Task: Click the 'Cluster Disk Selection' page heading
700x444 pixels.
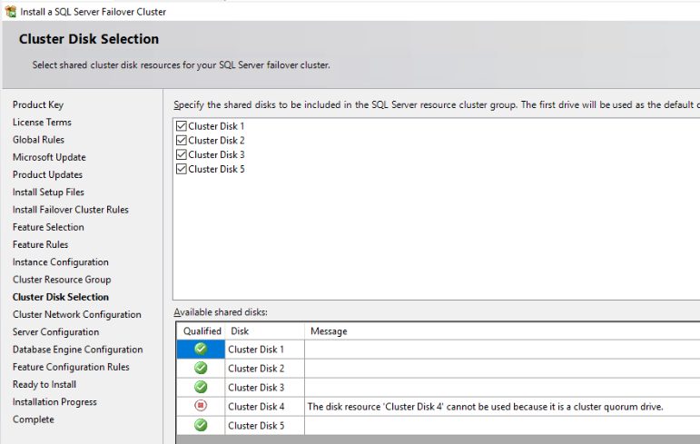Action: tap(89, 39)
